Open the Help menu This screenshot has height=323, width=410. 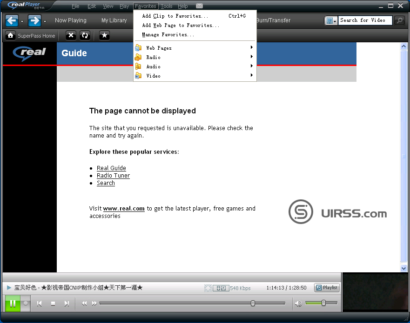click(x=183, y=6)
